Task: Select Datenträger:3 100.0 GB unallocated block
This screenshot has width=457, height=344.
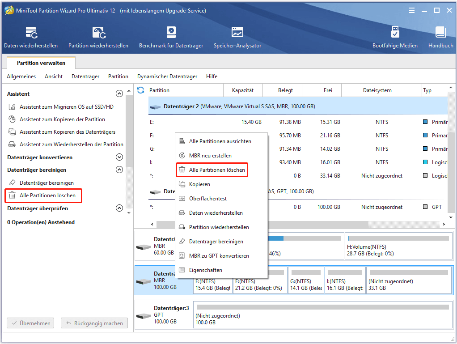Action: [323, 315]
